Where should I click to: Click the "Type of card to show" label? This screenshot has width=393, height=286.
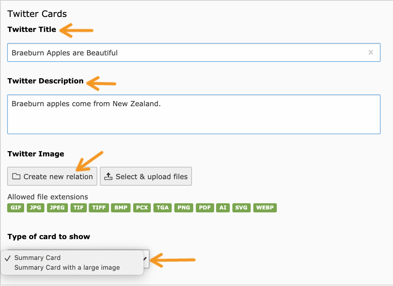pyautogui.click(x=49, y=236)
